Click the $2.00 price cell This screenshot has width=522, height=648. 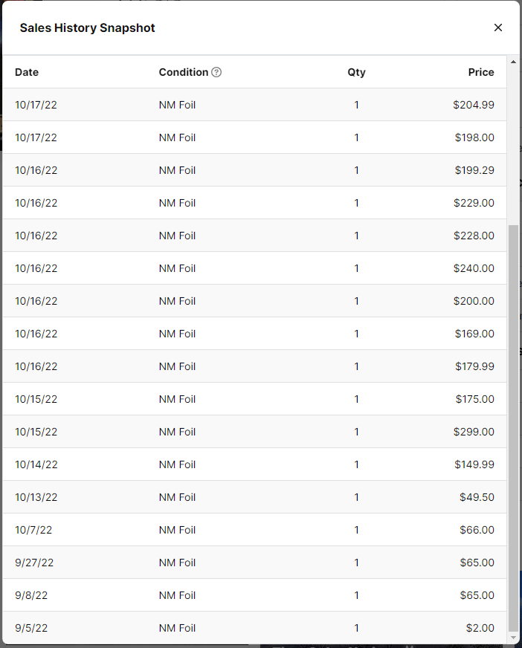[480, 628]
